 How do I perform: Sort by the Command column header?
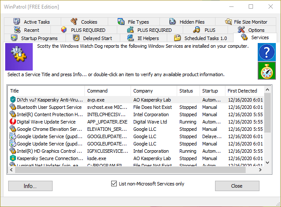[108, 91]
